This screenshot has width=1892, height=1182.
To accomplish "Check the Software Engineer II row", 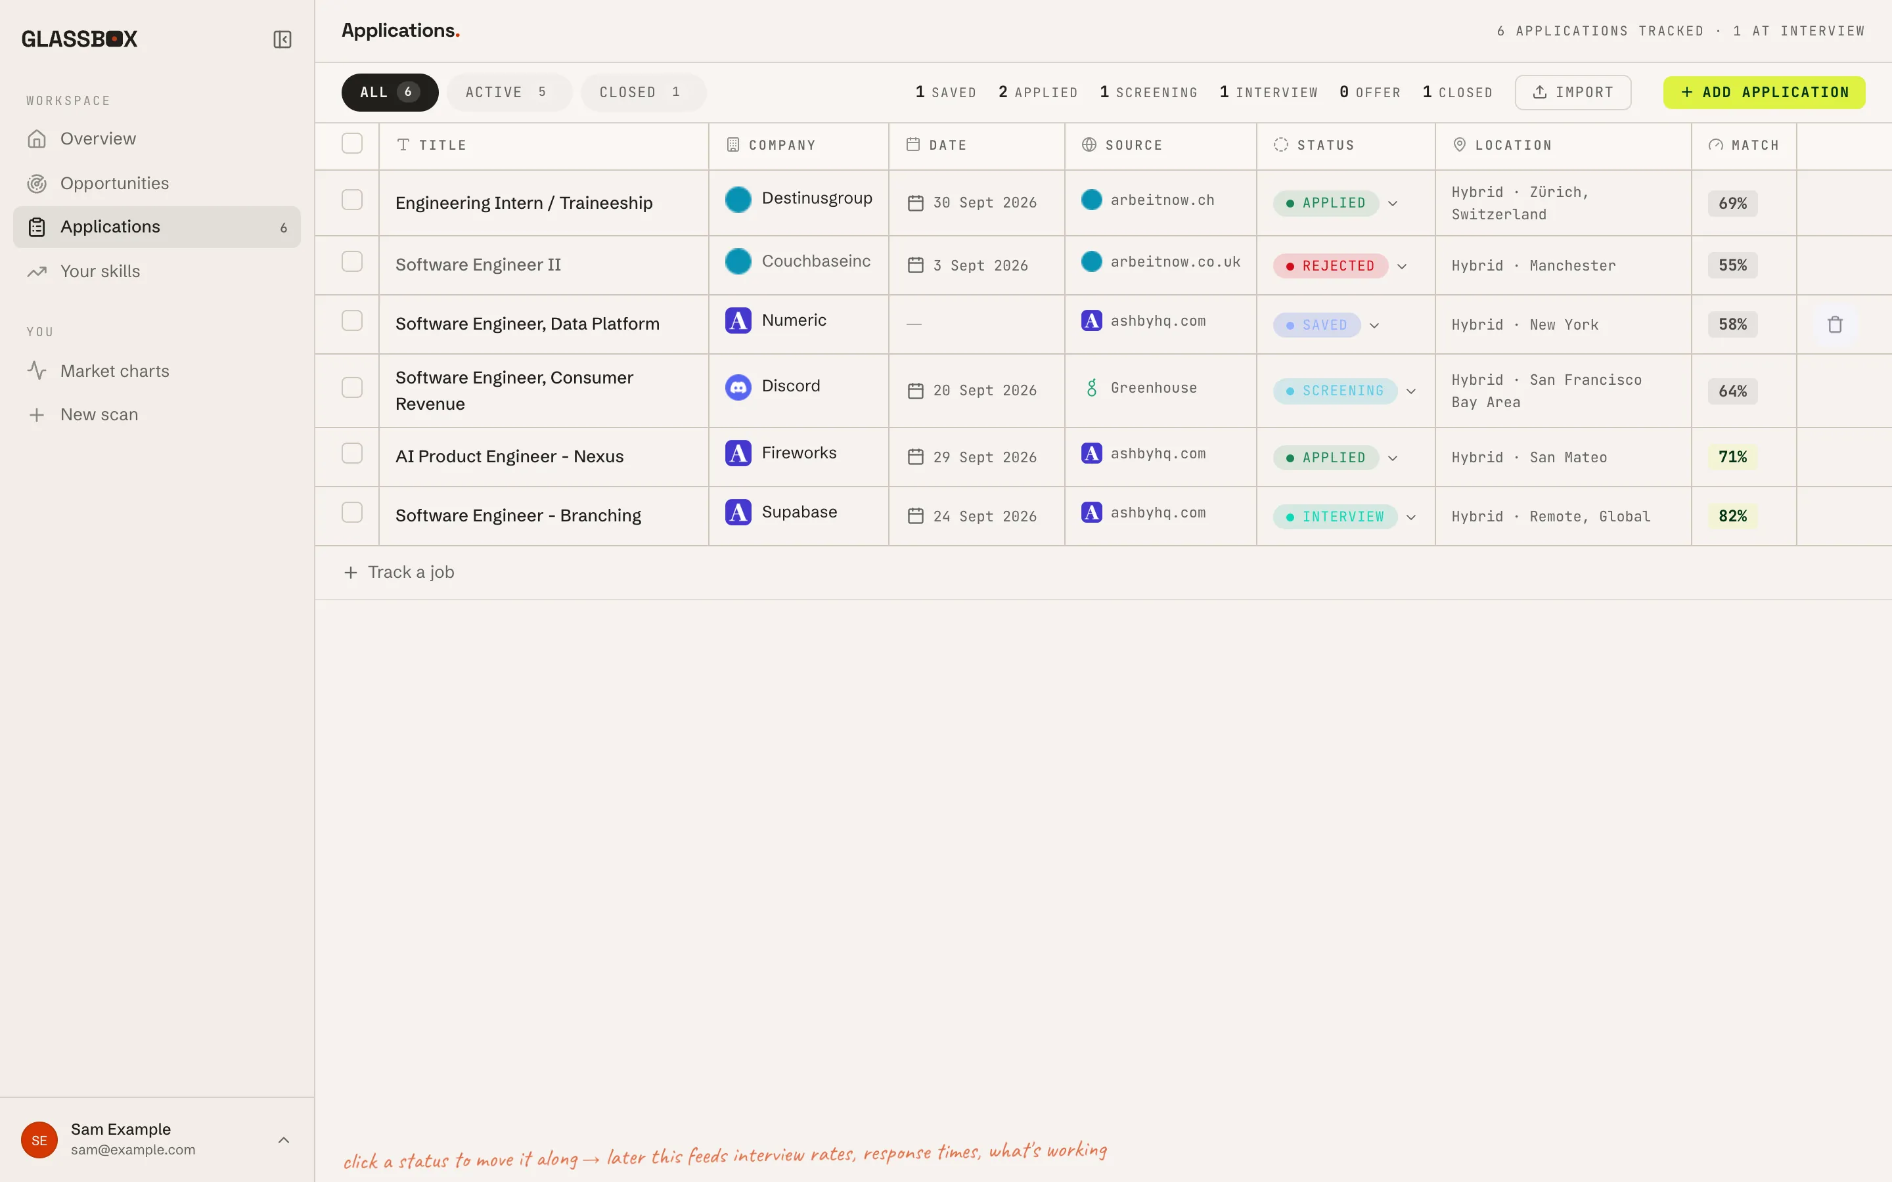I will [352, 262].
